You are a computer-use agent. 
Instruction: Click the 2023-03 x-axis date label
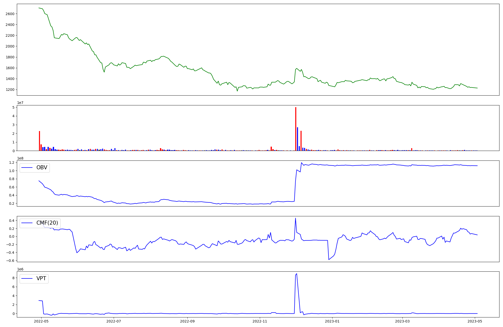tap(402, 321)
